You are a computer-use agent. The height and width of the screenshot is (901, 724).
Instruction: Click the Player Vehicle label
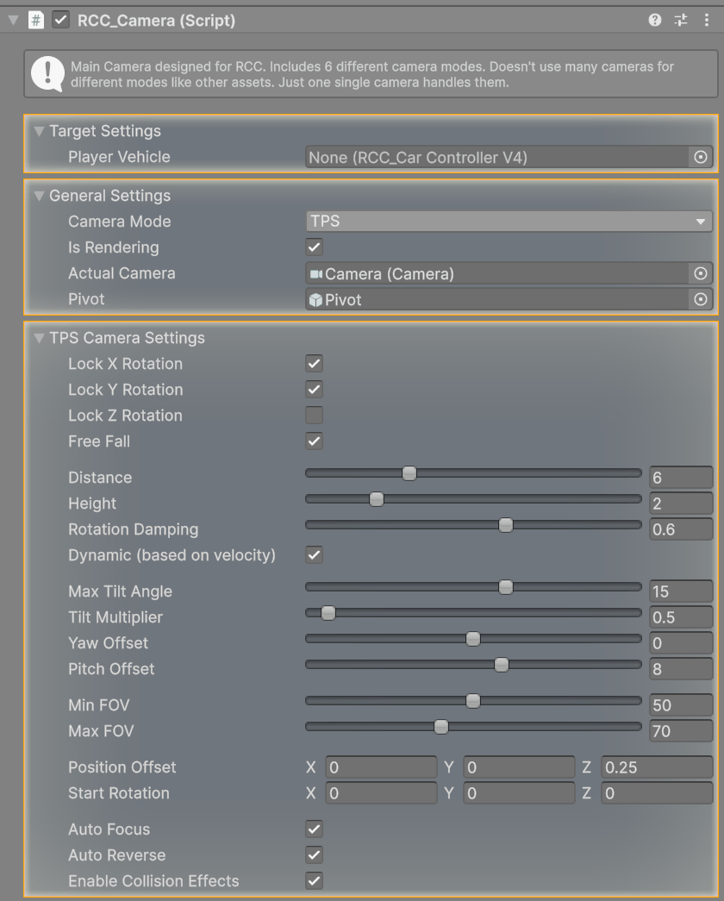click(x=119, y=157)
